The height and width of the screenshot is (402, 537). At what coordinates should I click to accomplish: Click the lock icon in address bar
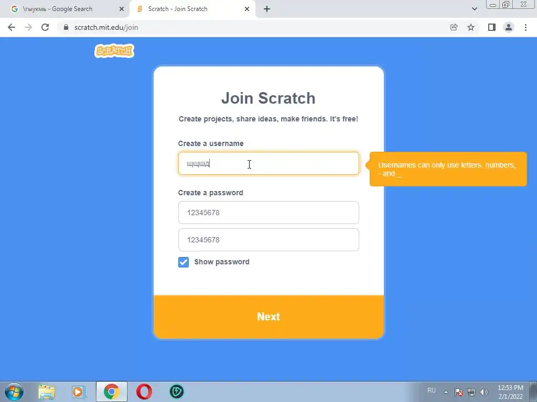click(66, 27)
